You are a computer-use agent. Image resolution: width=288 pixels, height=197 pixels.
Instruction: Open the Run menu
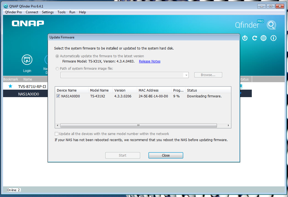(x=72, y=12)
